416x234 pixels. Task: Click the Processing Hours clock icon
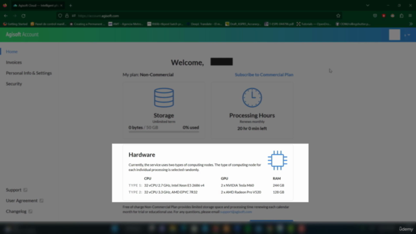pos(252,97)
